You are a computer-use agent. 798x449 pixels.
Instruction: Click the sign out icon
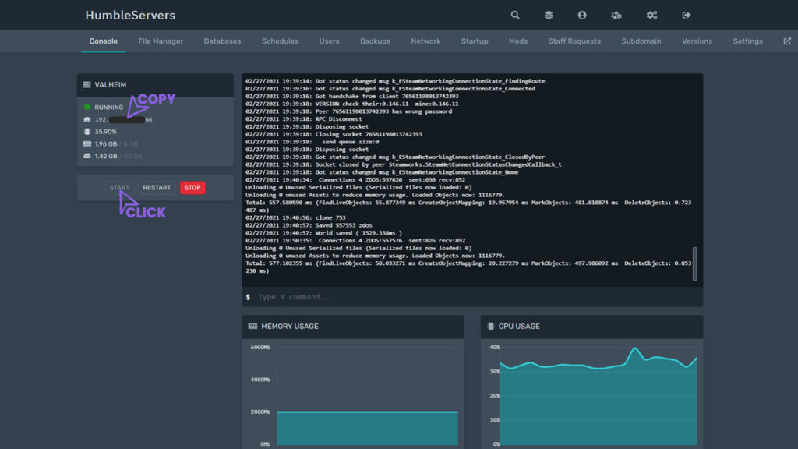click(686, 16)
